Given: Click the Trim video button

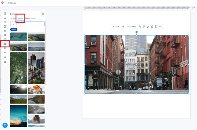Looking at the screenshot, I should tap(116, 27).
